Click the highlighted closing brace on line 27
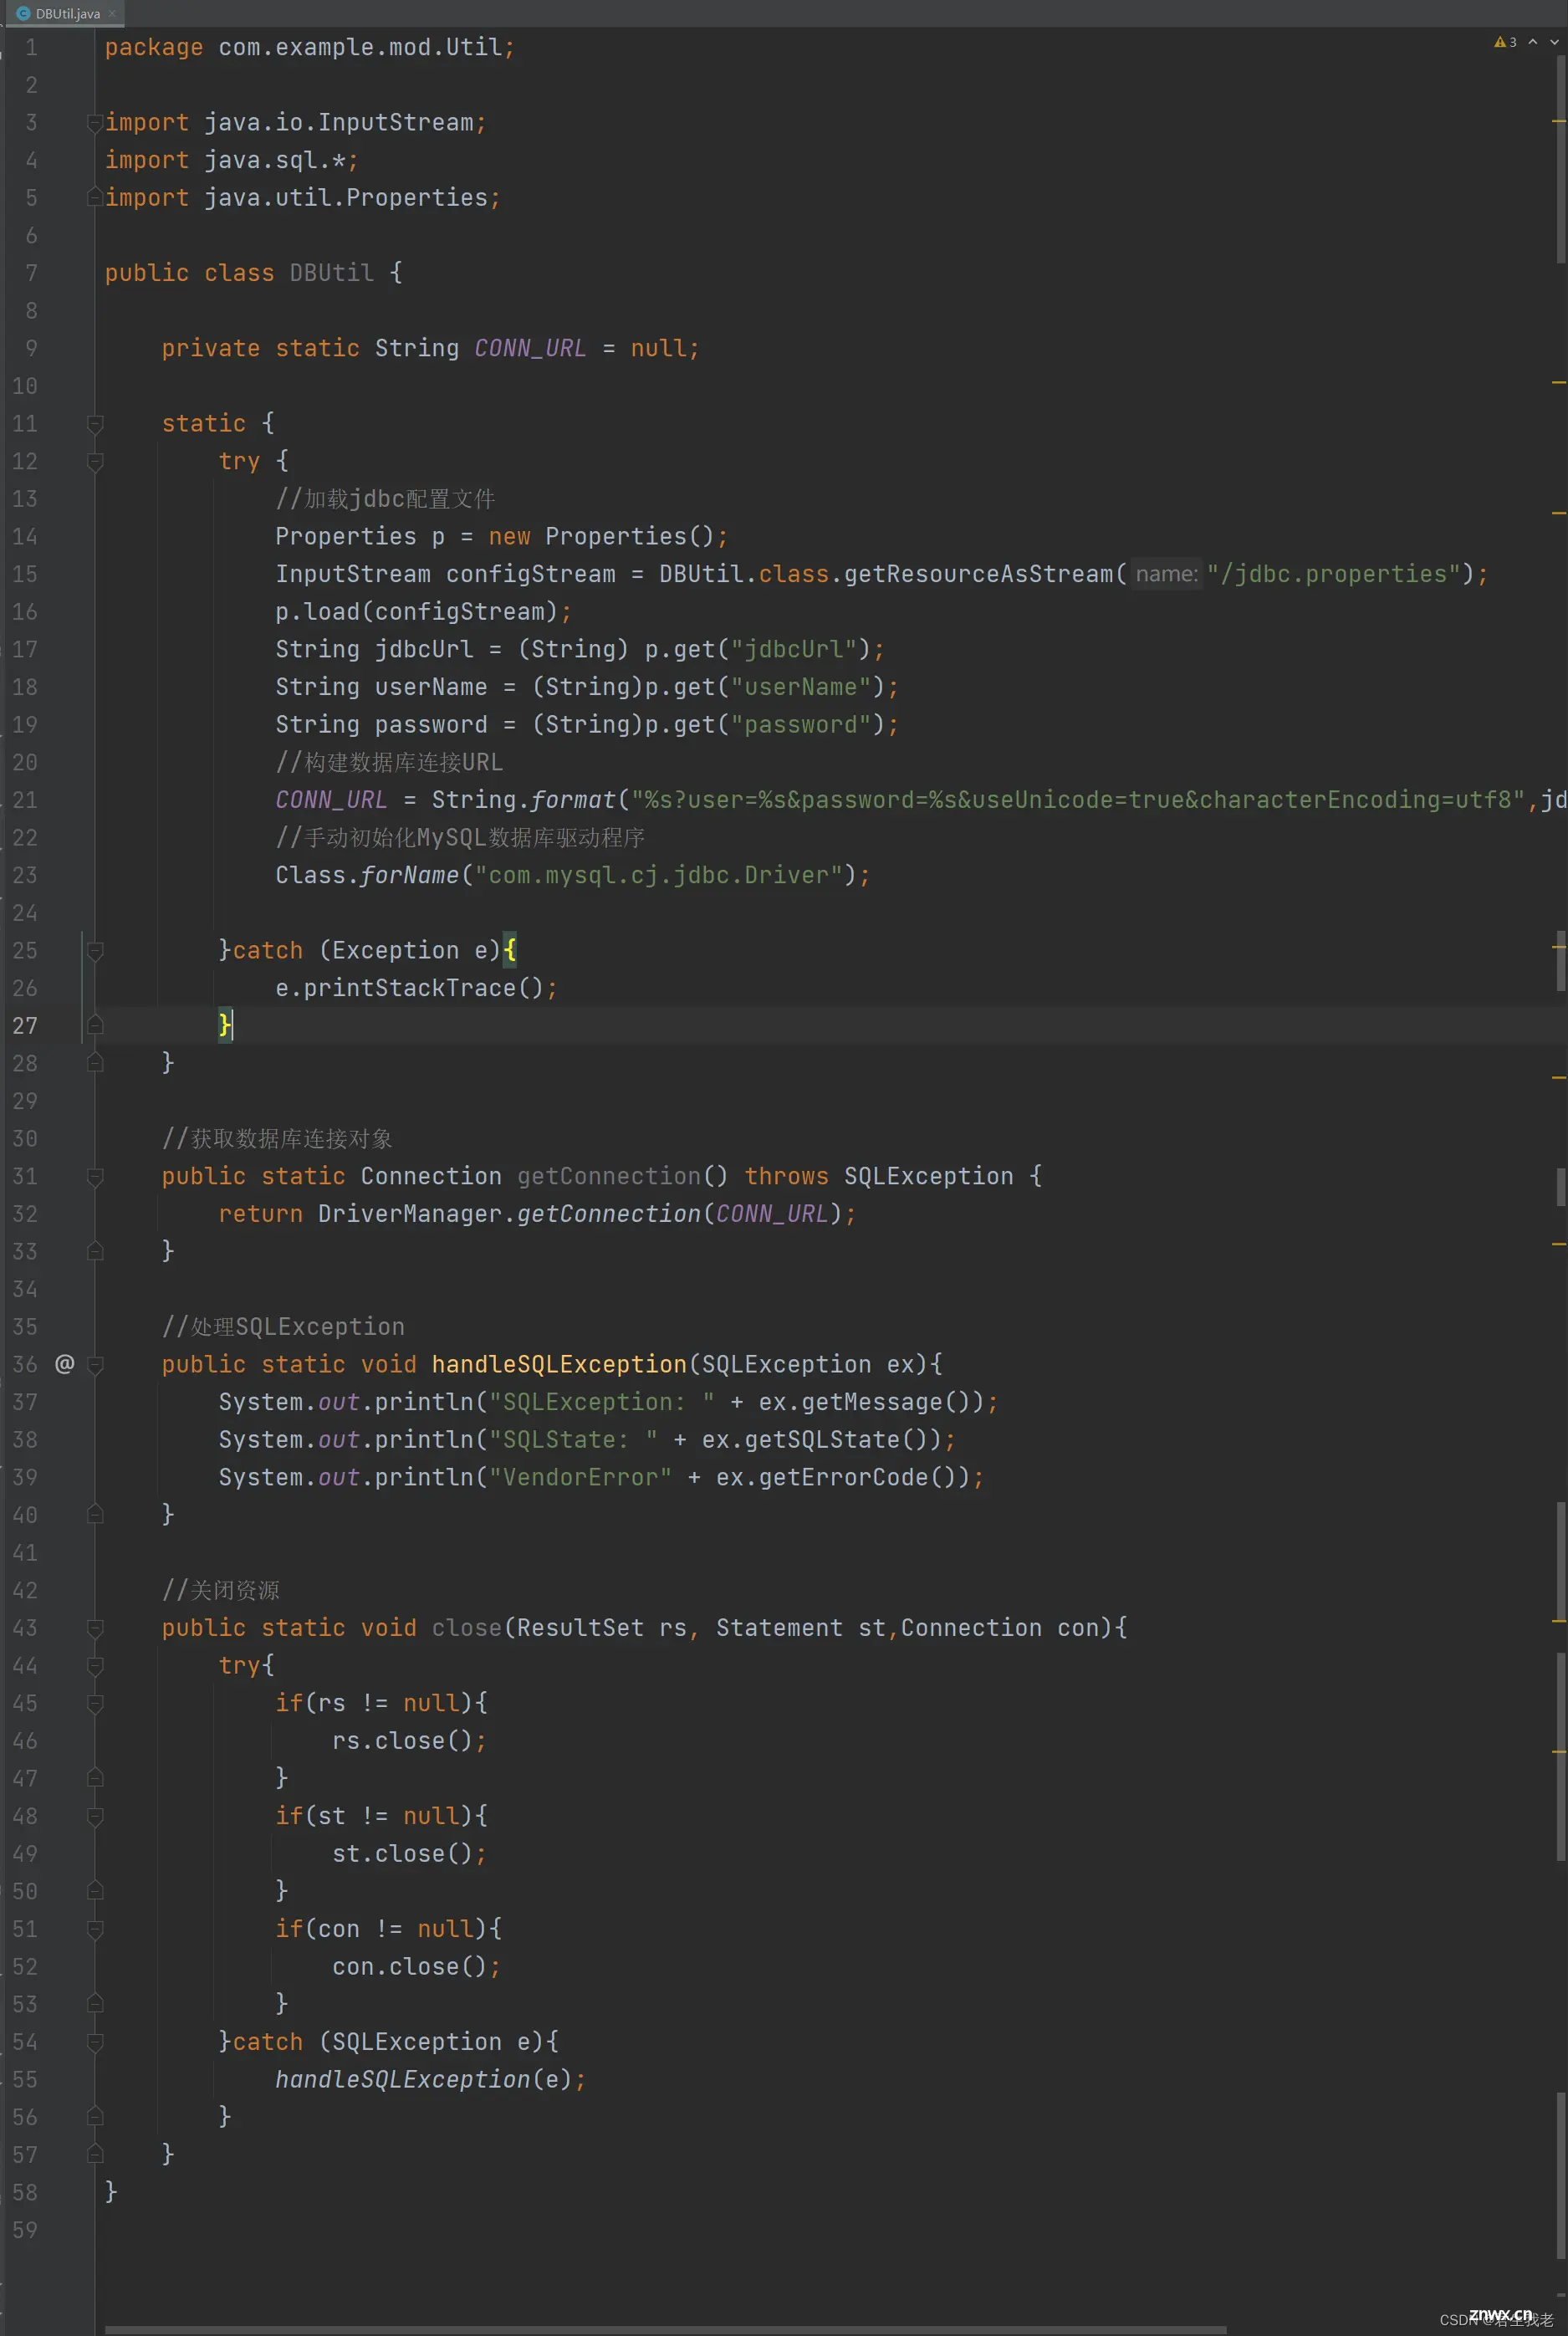The height and width of the screenshot is (2336, 1568). pyautogui.click(x=225, y=1025)
